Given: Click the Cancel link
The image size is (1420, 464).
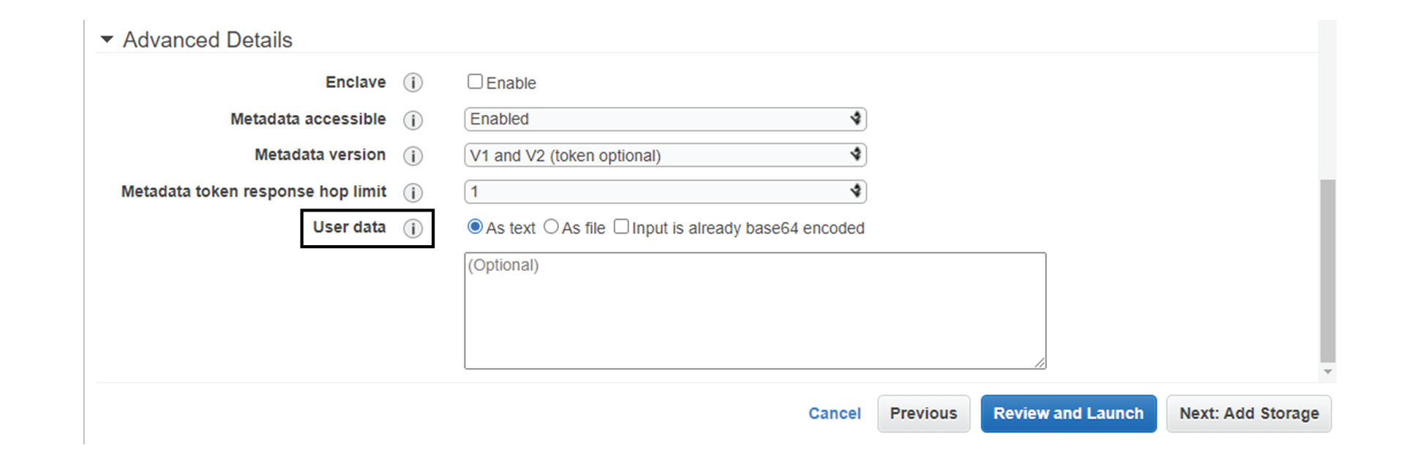Looking at the screenshot, I should 834,414.
